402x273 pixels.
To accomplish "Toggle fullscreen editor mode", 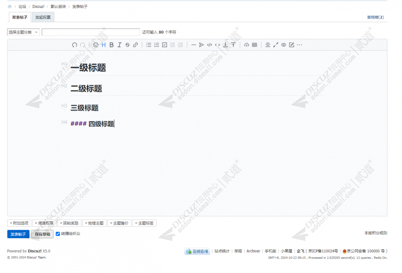I will 276,45.
